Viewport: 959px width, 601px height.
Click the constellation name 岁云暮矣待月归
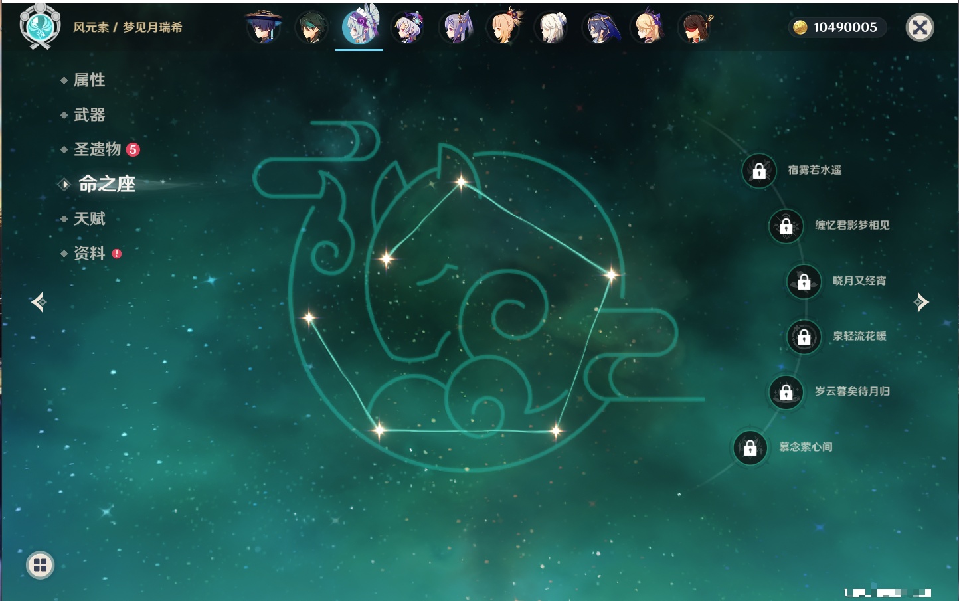pos(852,391)
